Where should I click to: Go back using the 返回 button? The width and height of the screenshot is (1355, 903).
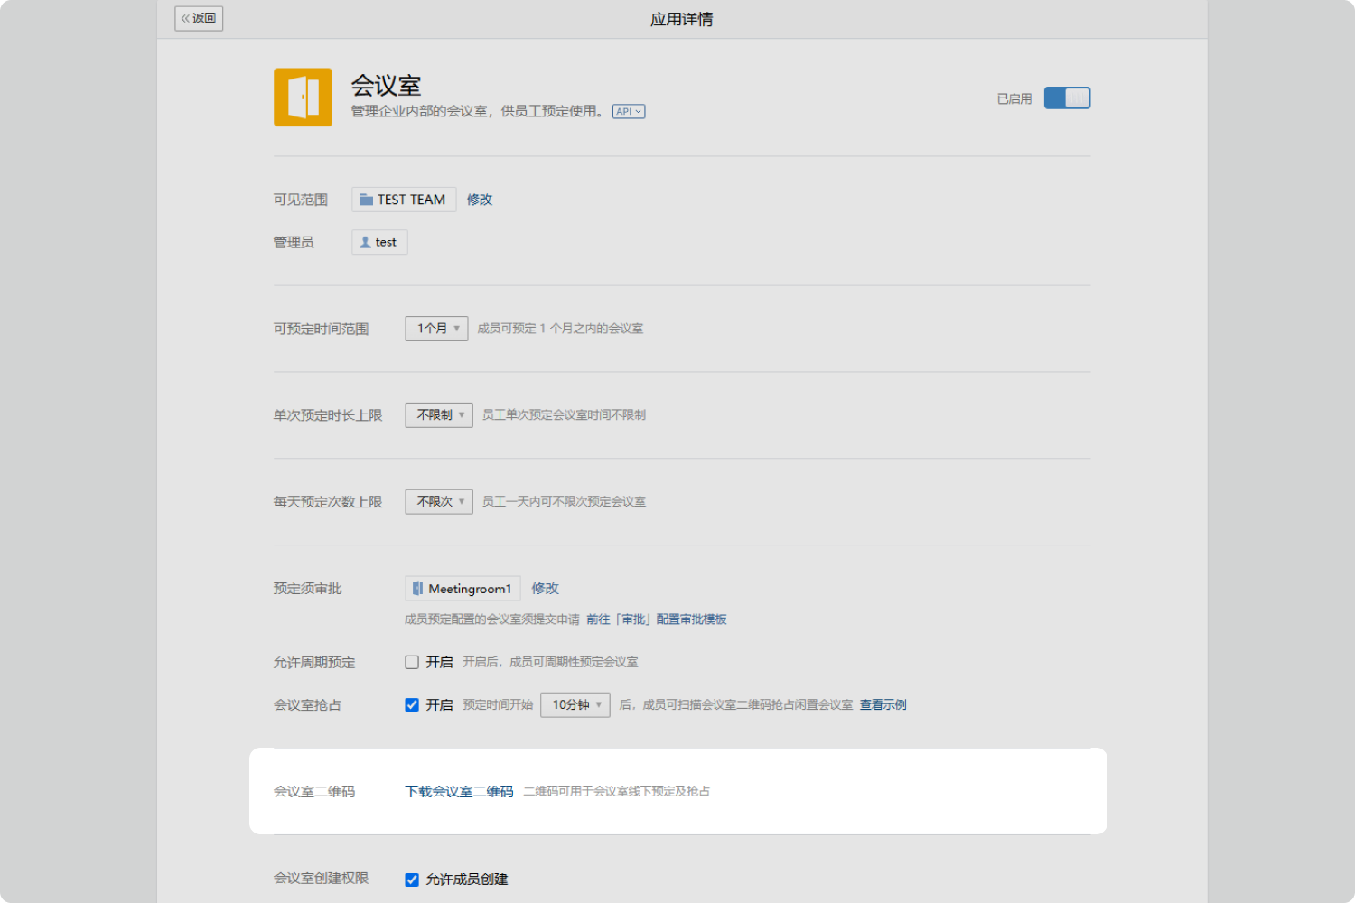(x=199, y=18)
